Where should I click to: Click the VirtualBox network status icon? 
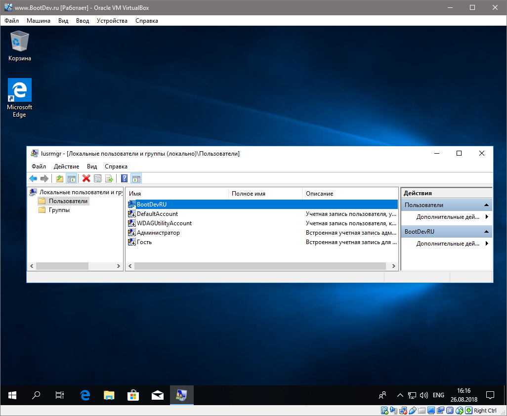click(x=403, y=411)
